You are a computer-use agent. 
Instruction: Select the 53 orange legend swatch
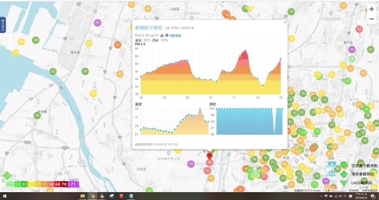point(44,184)
